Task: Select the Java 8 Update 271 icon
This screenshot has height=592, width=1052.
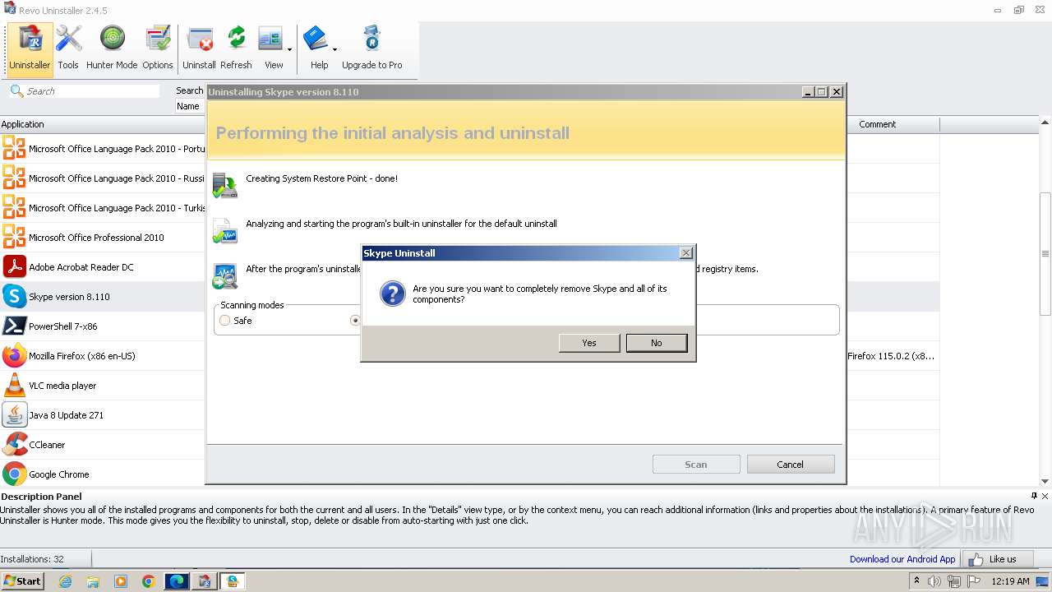Action: [14, 414]
